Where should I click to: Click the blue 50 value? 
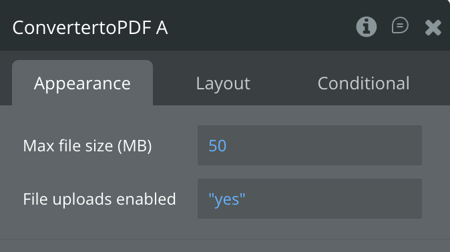click(x=218, y=145)
